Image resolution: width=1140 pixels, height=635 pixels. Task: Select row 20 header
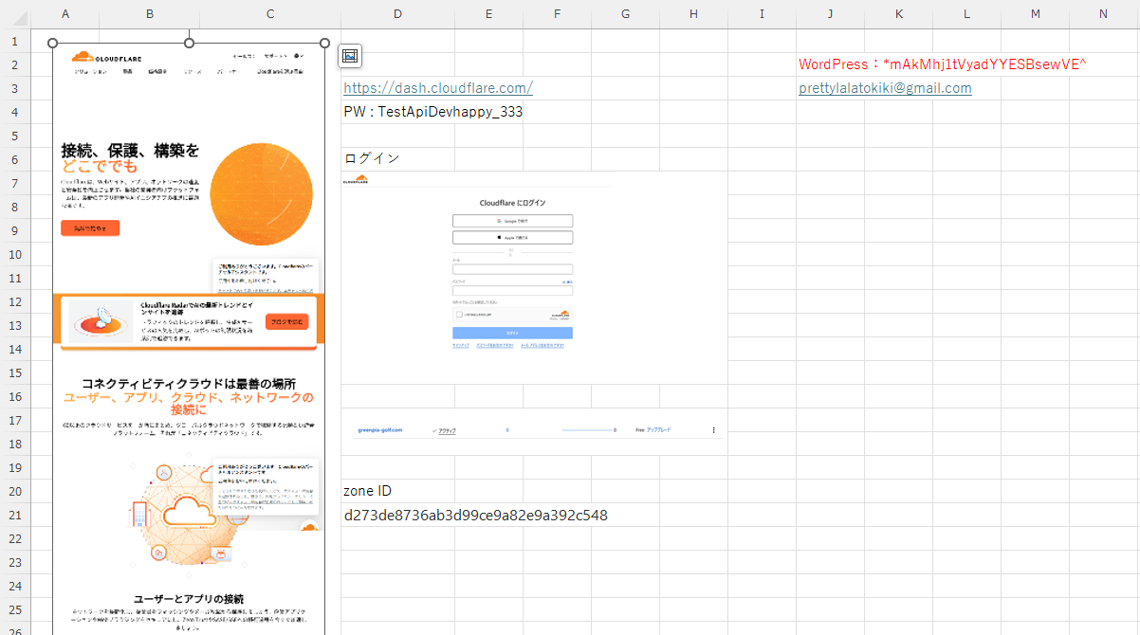click(x=14, y=491)
